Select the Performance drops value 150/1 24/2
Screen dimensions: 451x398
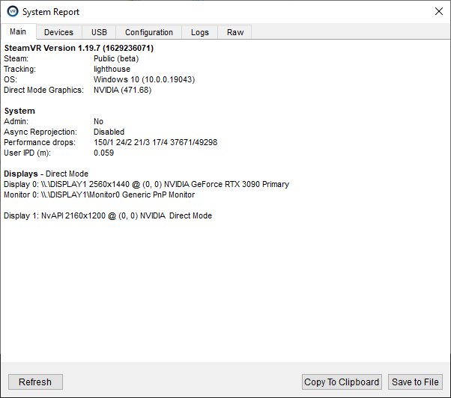coord(156,142)
